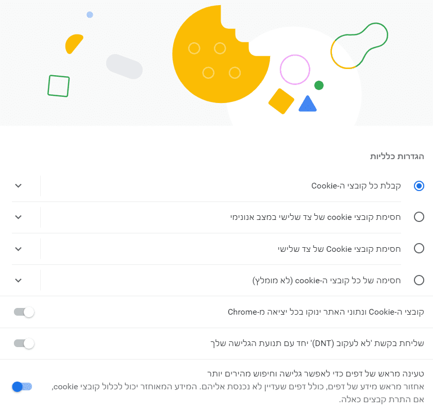Click the green square outline shape

click(58, 86)
